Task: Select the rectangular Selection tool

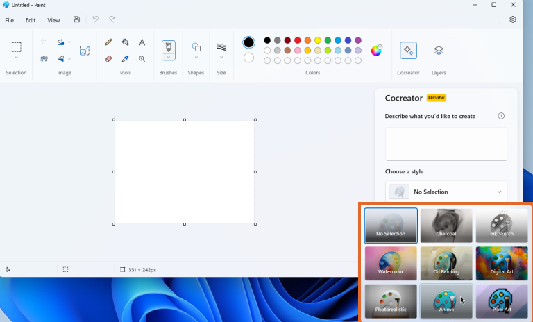Action: 17,47
